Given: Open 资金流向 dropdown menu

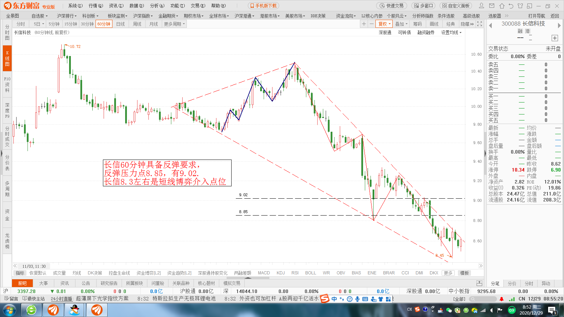Looking at the screenshot, I should tap(346, 16).
